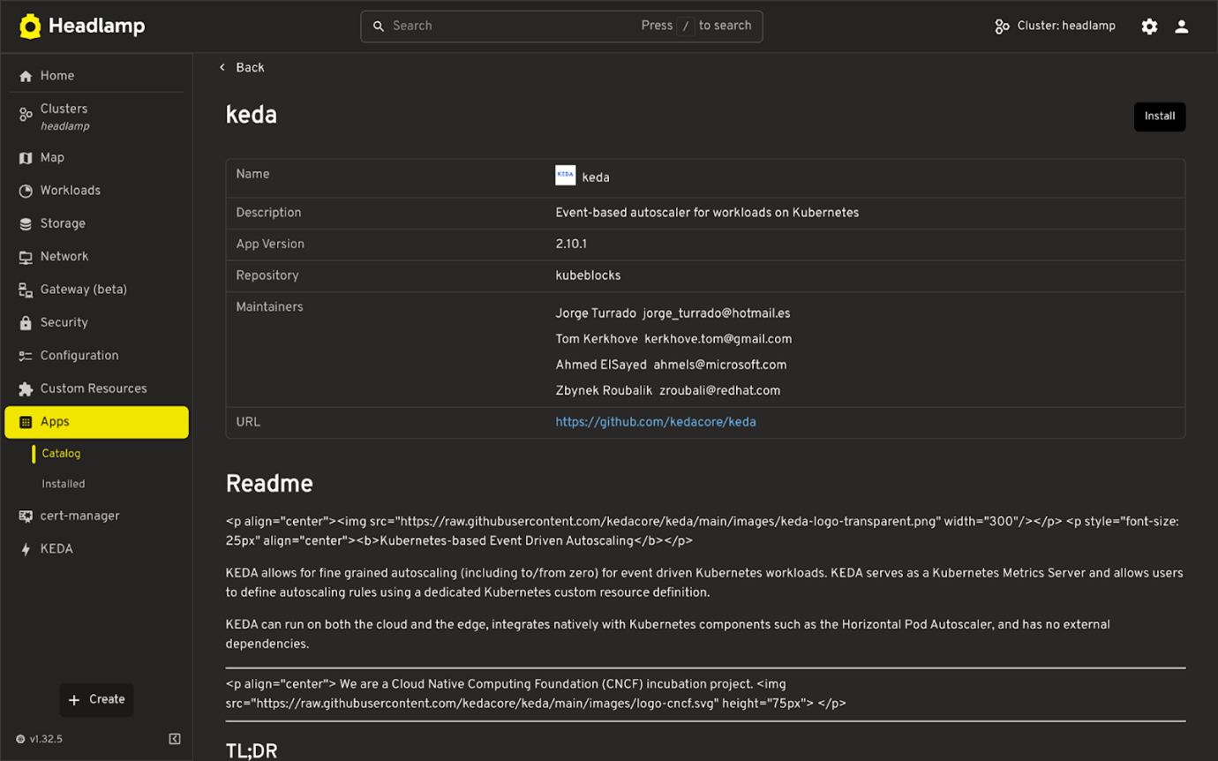Viewport: 1218px width, 761px height.
Task: Open the cert-manager sidebar icon
Action: tap(26, 516)
